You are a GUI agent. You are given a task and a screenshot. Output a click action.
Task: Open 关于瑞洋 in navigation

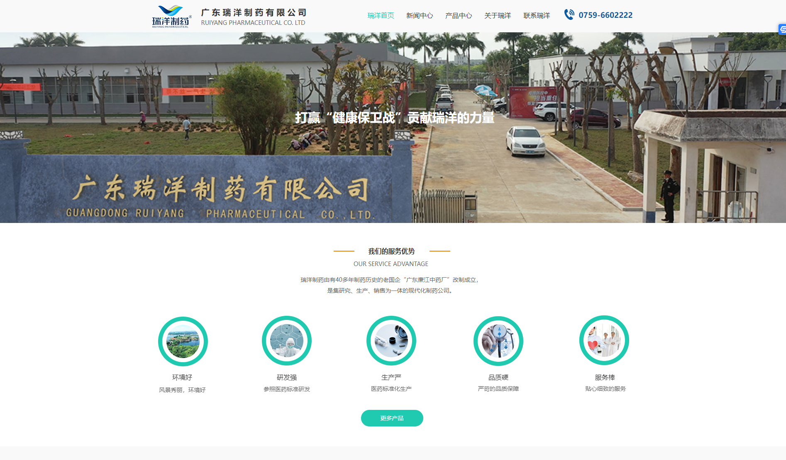(x=498, y=15)
